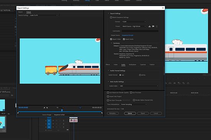Uncheck the Export Video checkbox
211x140 pixels.
click(x=111, y=39)
